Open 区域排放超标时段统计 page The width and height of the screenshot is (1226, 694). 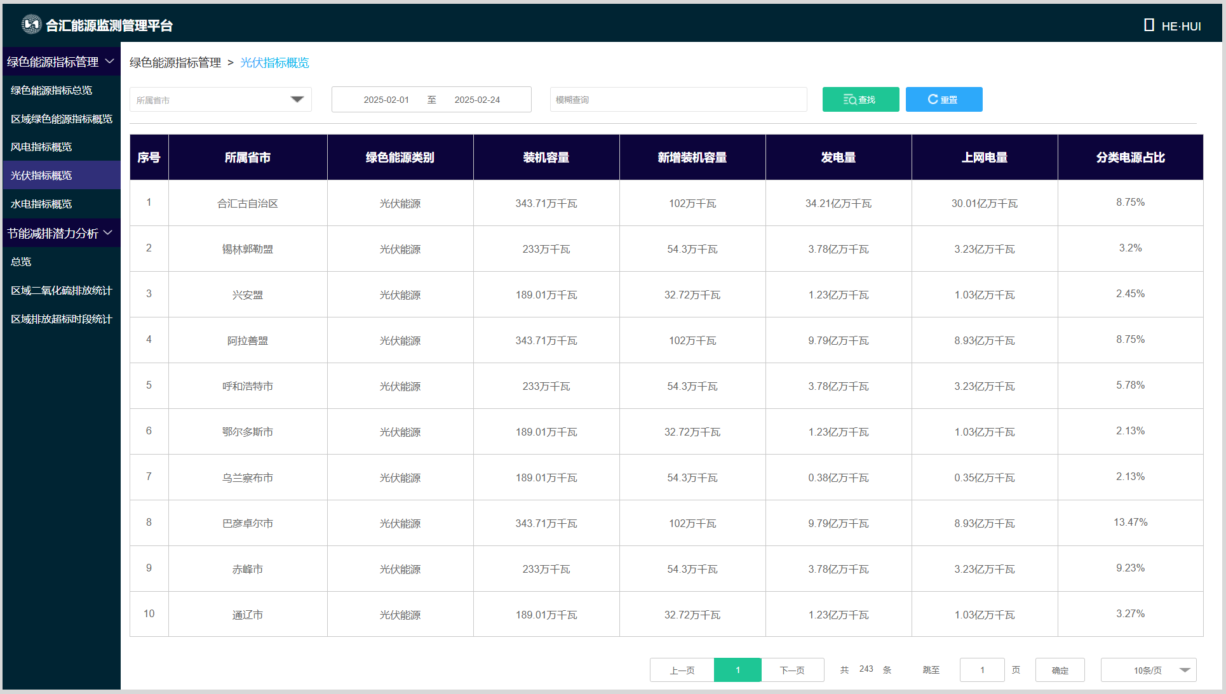coord(61,319)
